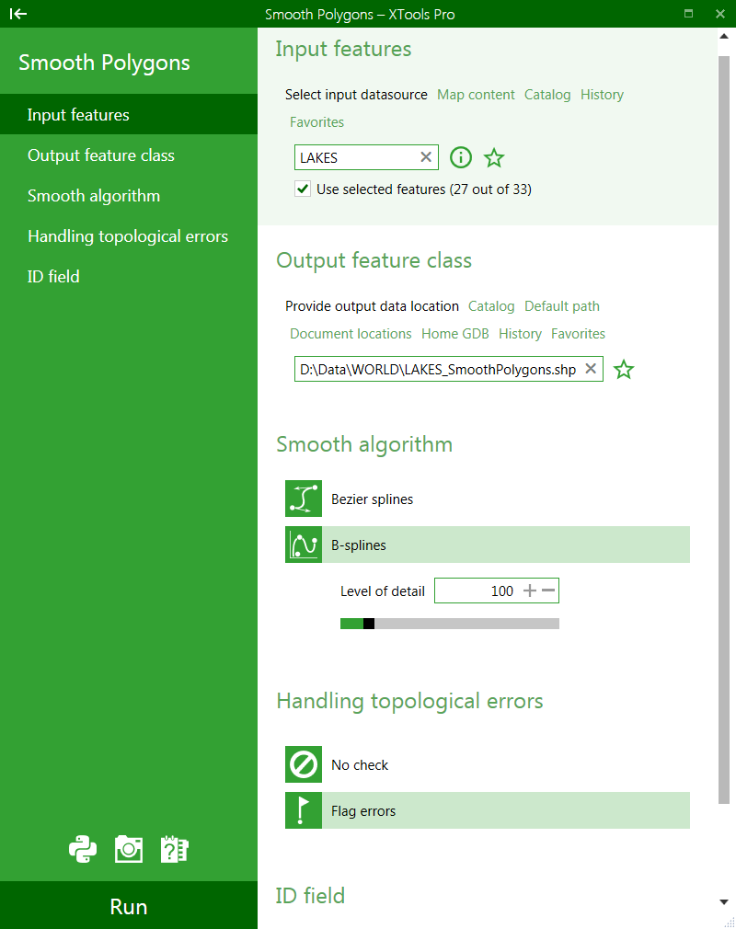Click the scroll up arrow
The width and height of the screenshot is (736, 929).
point(723,36)
